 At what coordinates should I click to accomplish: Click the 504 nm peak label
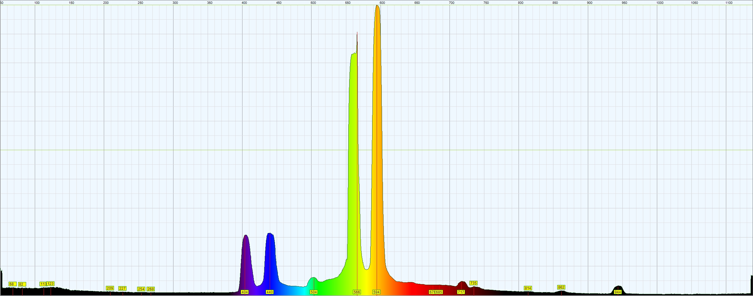click(314, 292)
